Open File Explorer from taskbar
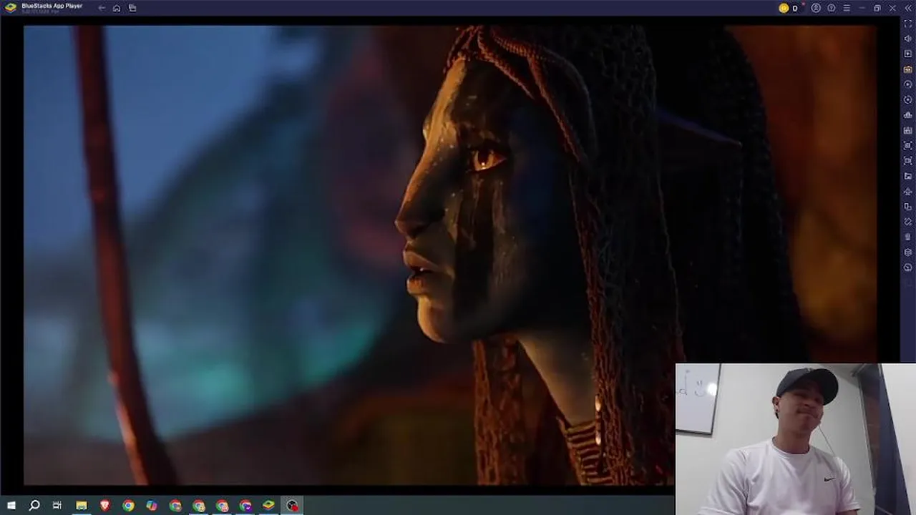This screenshot has height=515, width=916. point(82,506)
